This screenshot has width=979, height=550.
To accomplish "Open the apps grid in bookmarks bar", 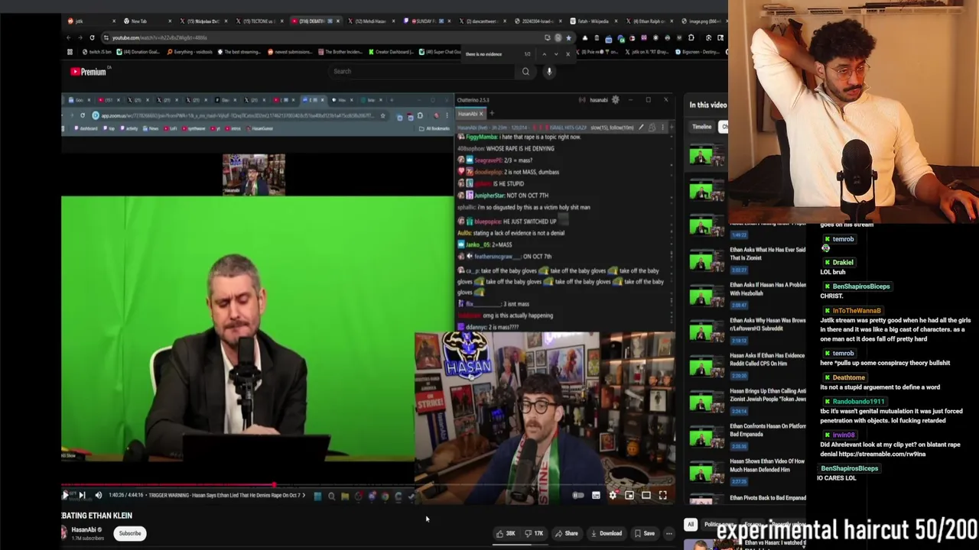I will pos(70,52).
